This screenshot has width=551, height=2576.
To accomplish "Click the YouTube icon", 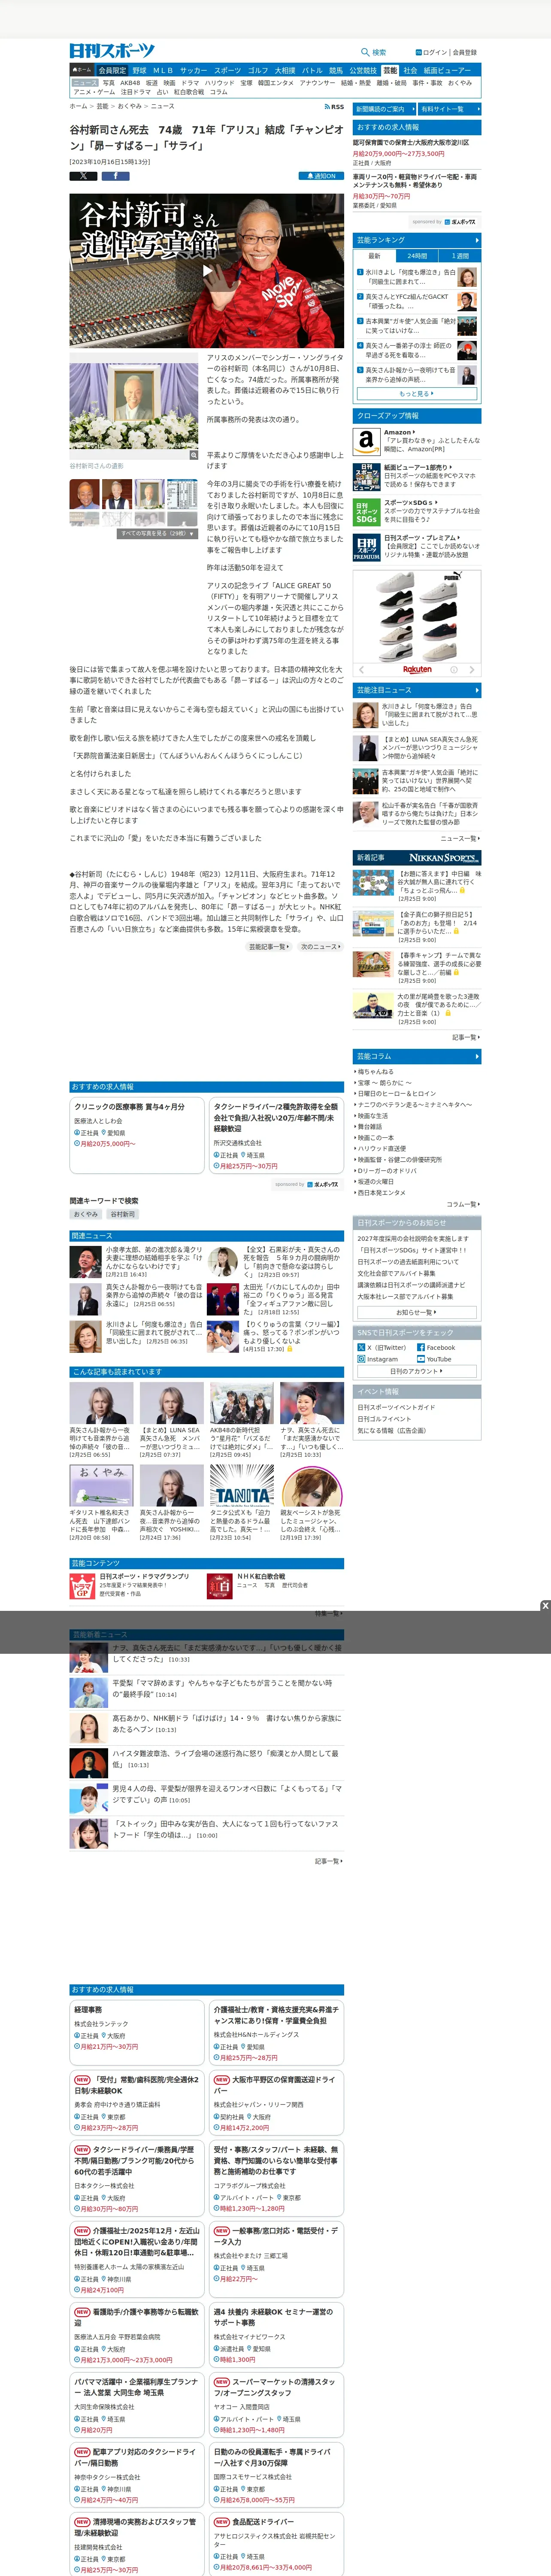I will 421,1359.
